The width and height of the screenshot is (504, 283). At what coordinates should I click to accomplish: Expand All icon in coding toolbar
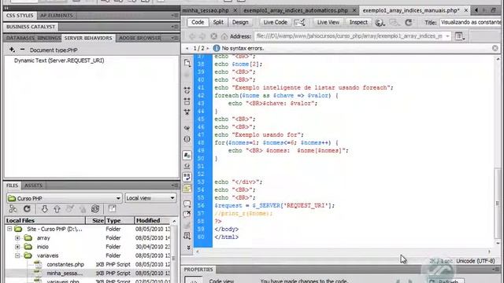(x=187, y=112)
